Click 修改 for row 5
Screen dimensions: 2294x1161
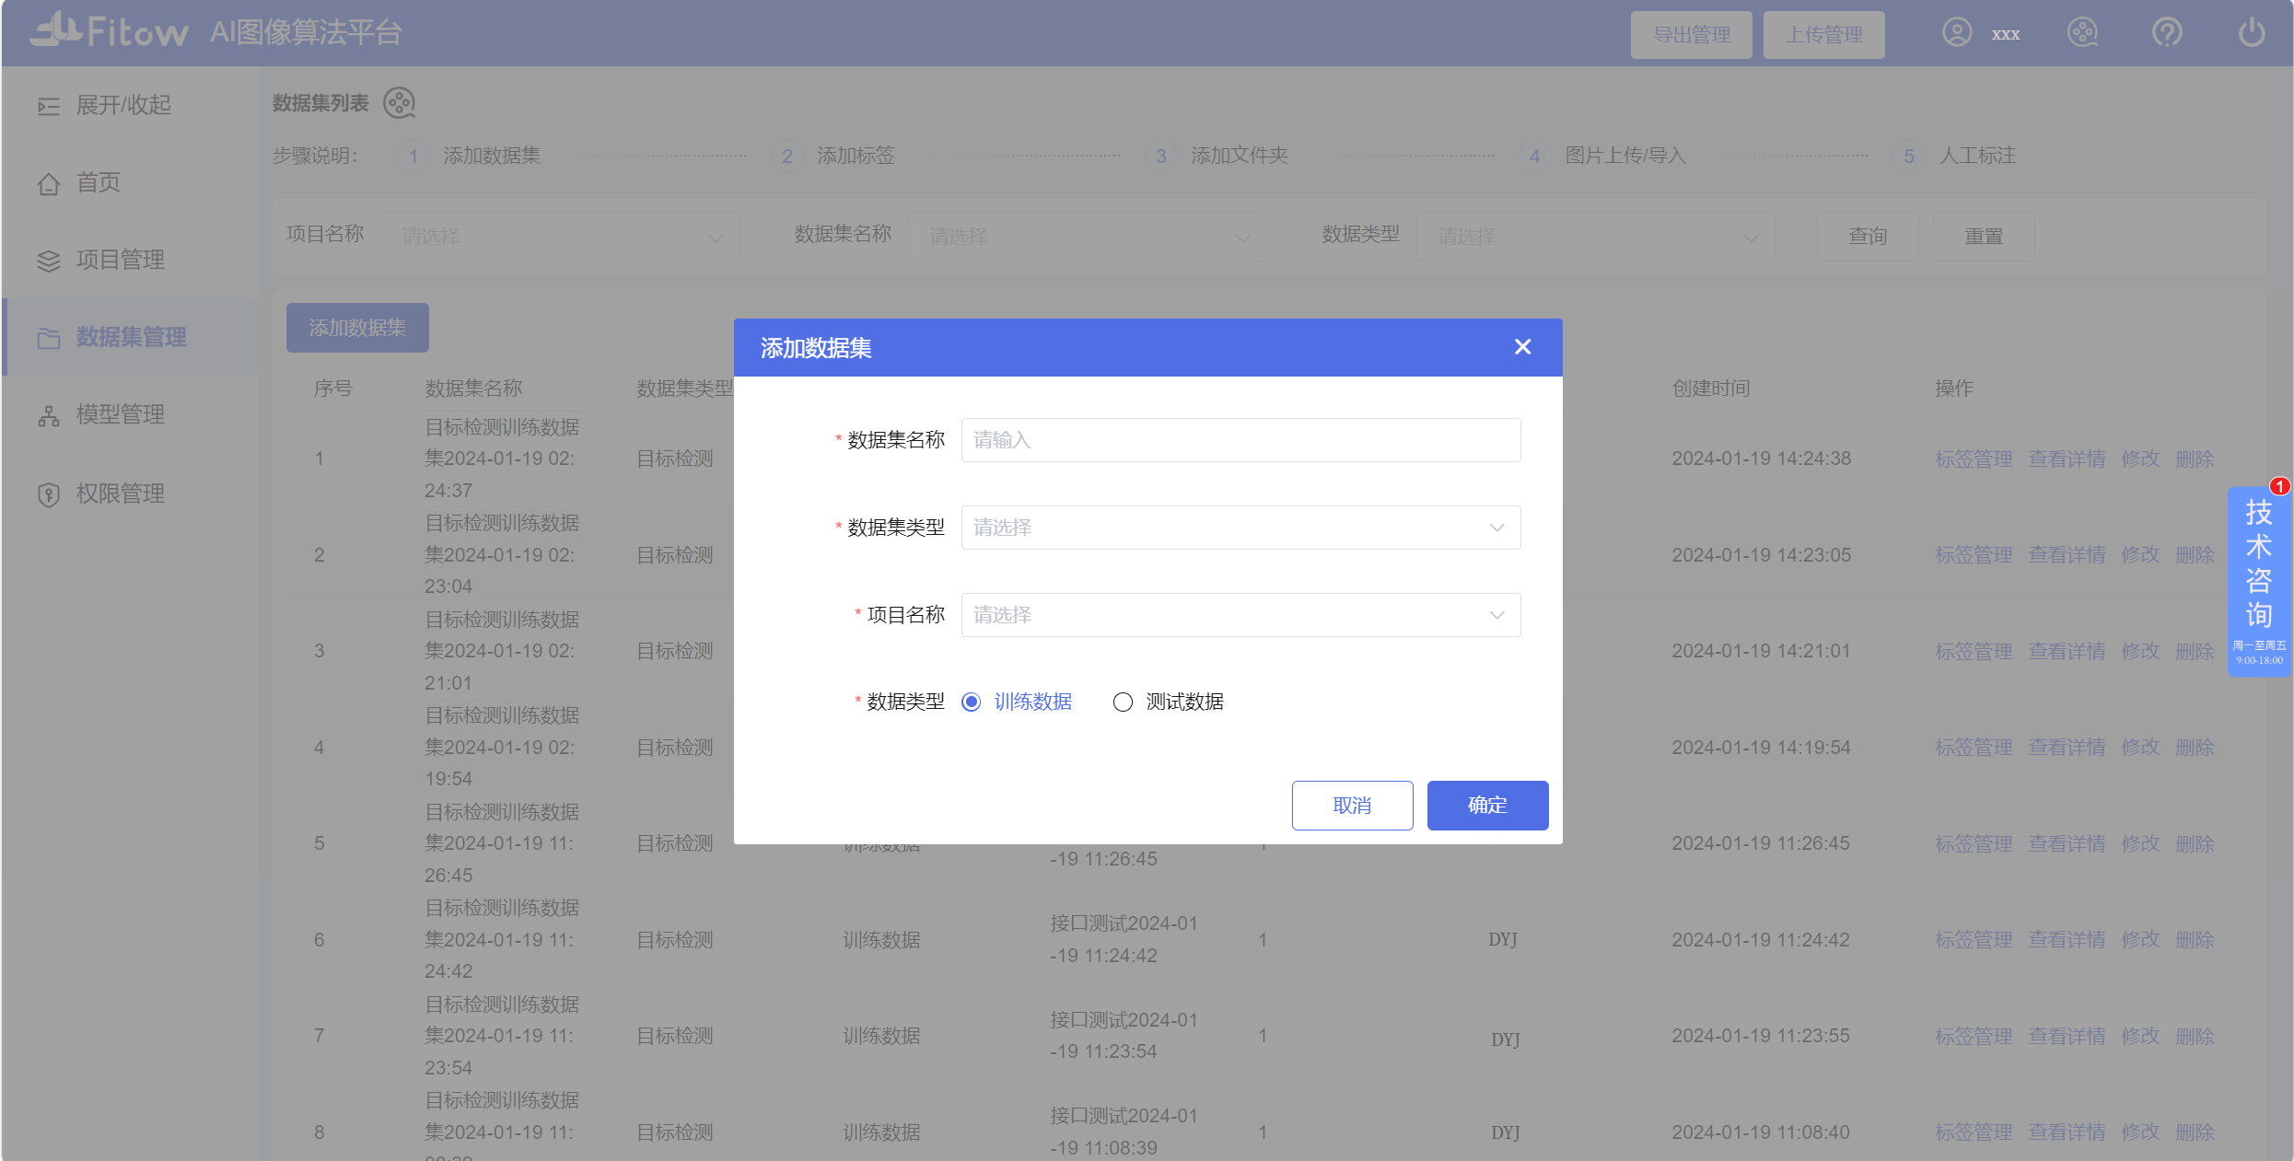(2140, 844)
